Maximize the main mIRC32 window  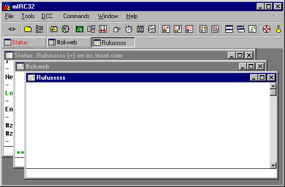[x=269, y=7]
